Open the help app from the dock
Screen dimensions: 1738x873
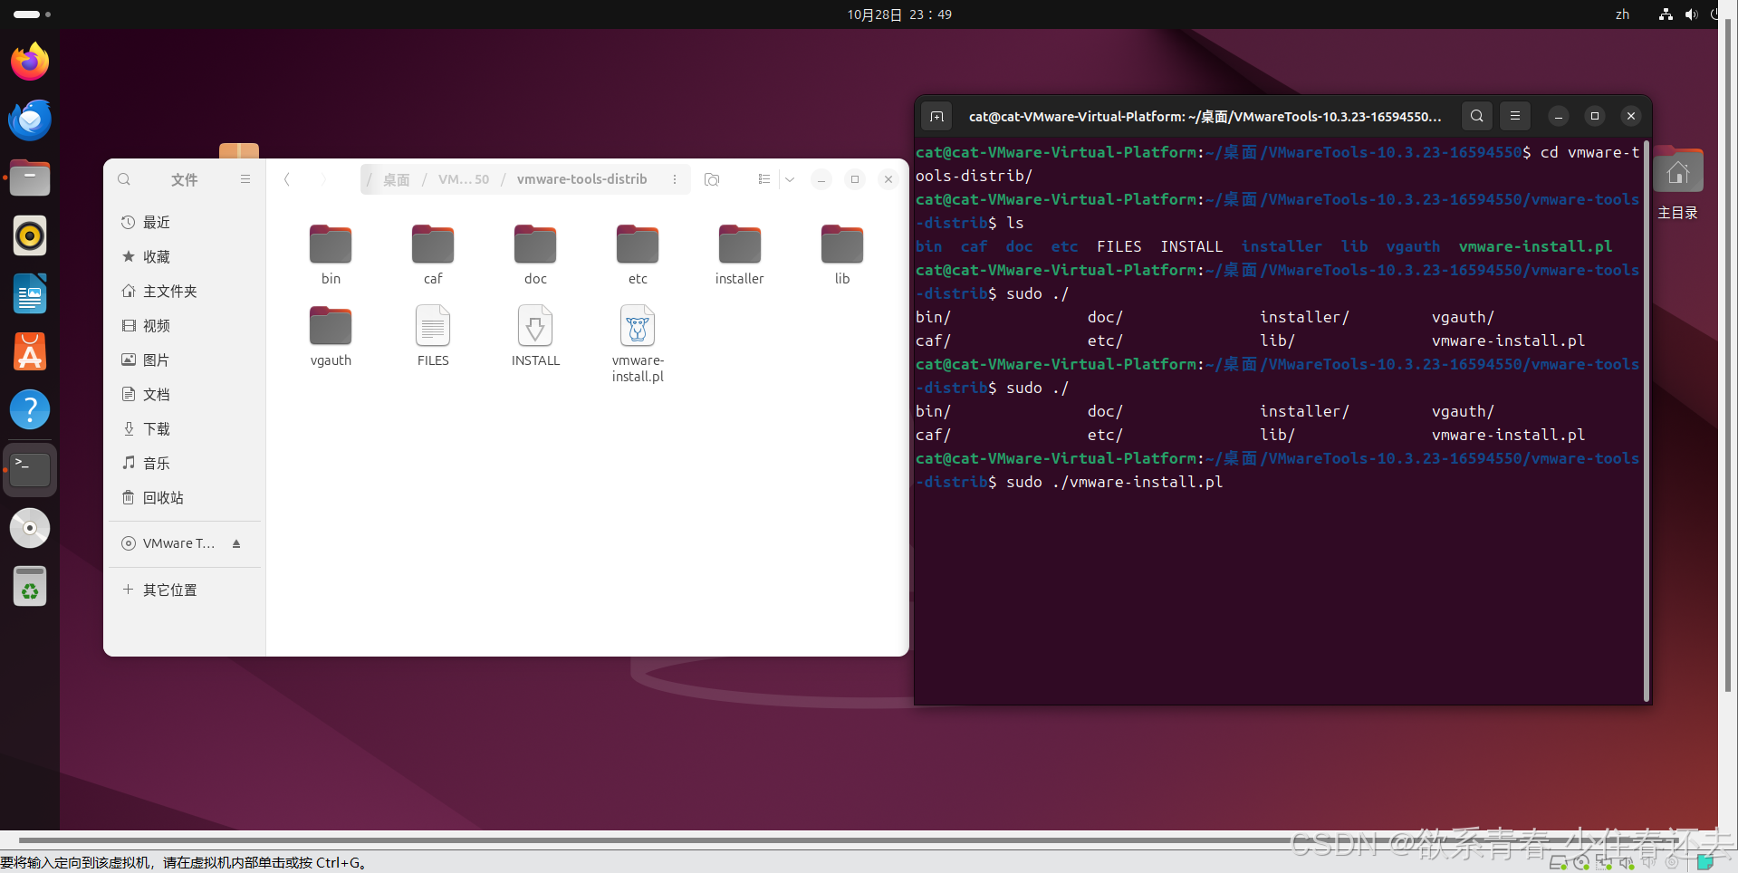pyautogui.click(x=29, y=409)
